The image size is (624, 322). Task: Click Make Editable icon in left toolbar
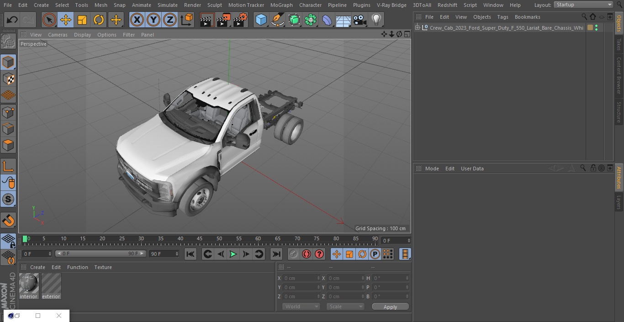[x=8, y=42]
